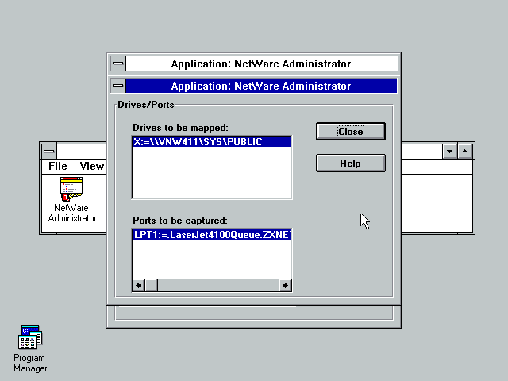Click right arrow of ports list scrollbar
508x381 pixels.
pos(285,286)
